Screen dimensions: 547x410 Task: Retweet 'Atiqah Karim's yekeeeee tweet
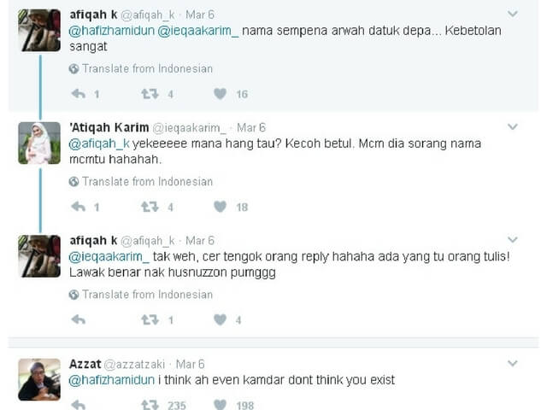[x=150, y=207]
